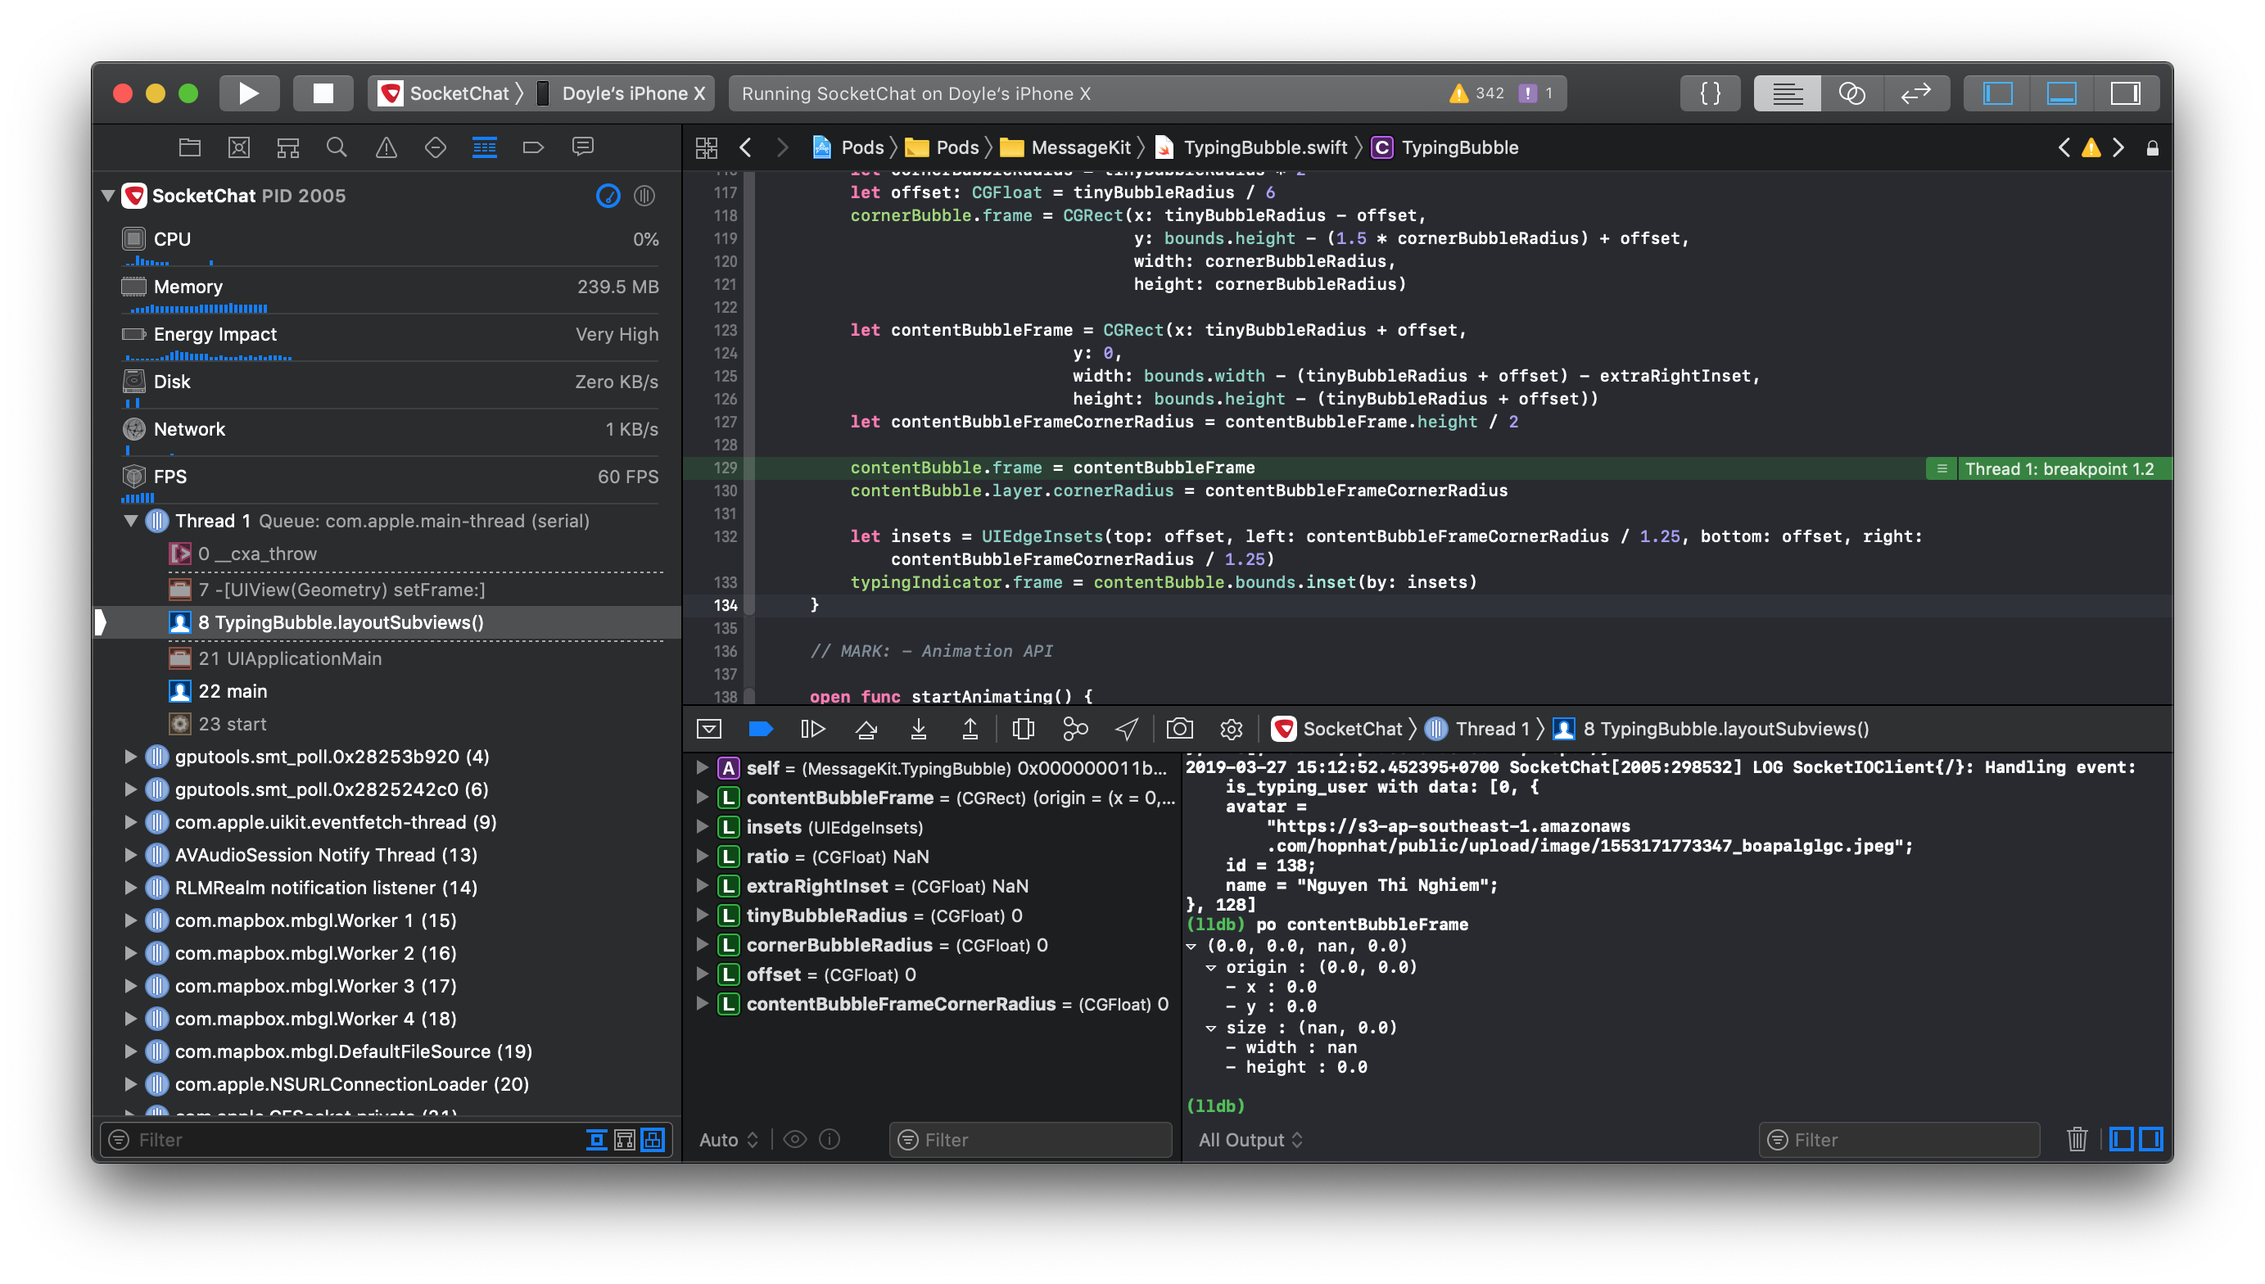This screenshot has width=2265, height=1284.
Task: Switch to the Assistant editor
Action: point(1851,93)
